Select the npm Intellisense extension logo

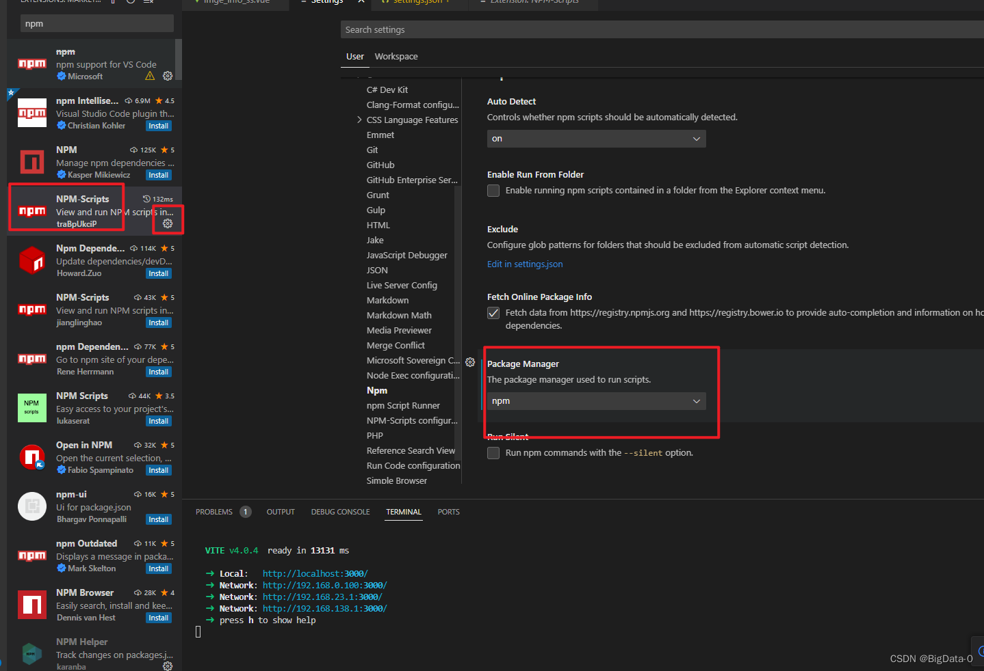[x=32, y=113]
